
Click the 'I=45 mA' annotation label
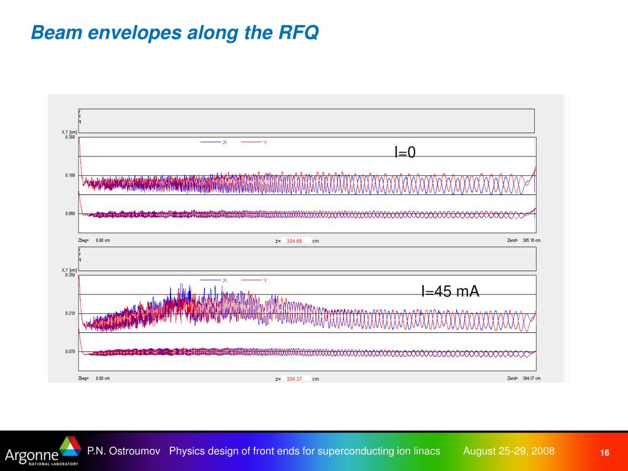coord(450,291)
